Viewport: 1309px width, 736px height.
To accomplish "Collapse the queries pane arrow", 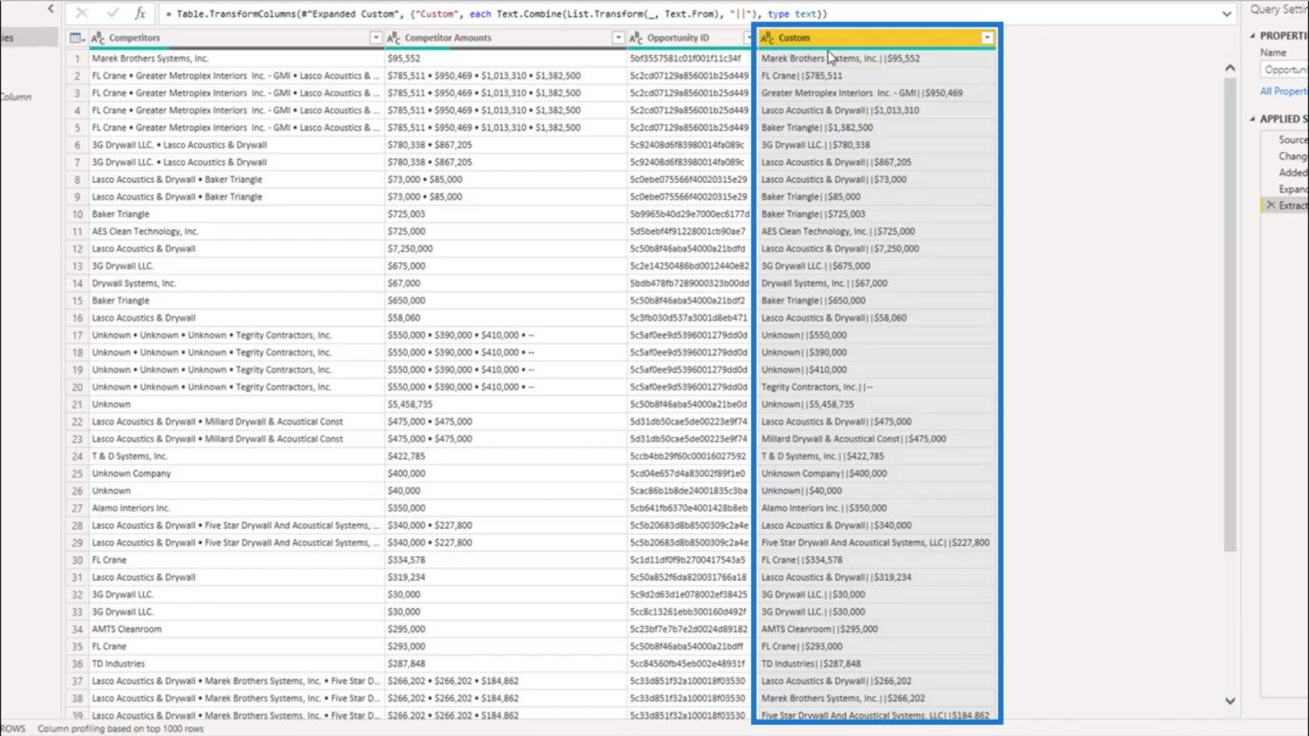I will pyautogui.click(x=51, y=9).
